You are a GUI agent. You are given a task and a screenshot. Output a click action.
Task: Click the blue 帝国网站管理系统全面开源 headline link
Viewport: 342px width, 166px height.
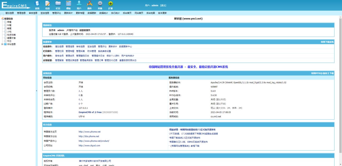point(188,67)
